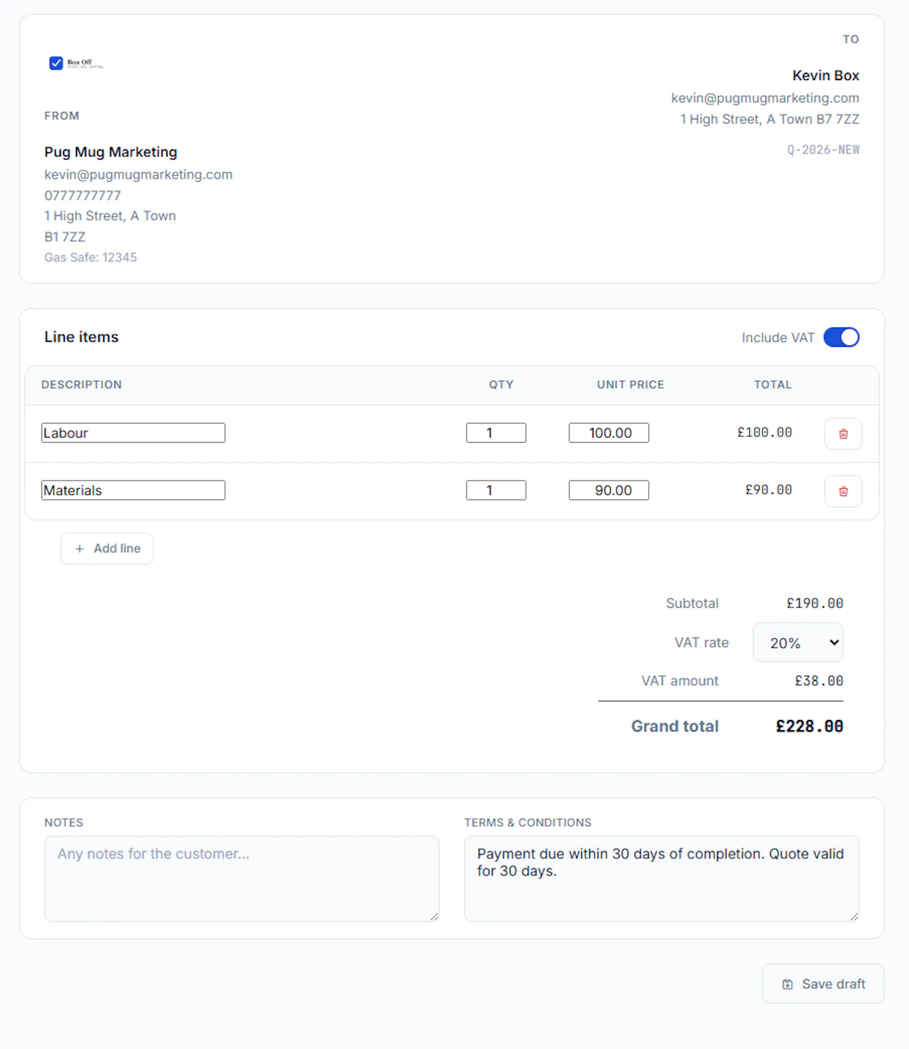
Task: Select the quote number Q-2026-NEW
Action: [823, 150]
